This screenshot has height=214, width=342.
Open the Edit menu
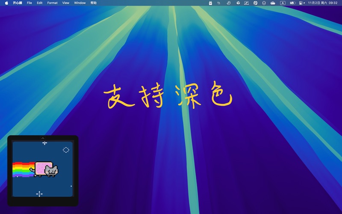click(40, 3)
